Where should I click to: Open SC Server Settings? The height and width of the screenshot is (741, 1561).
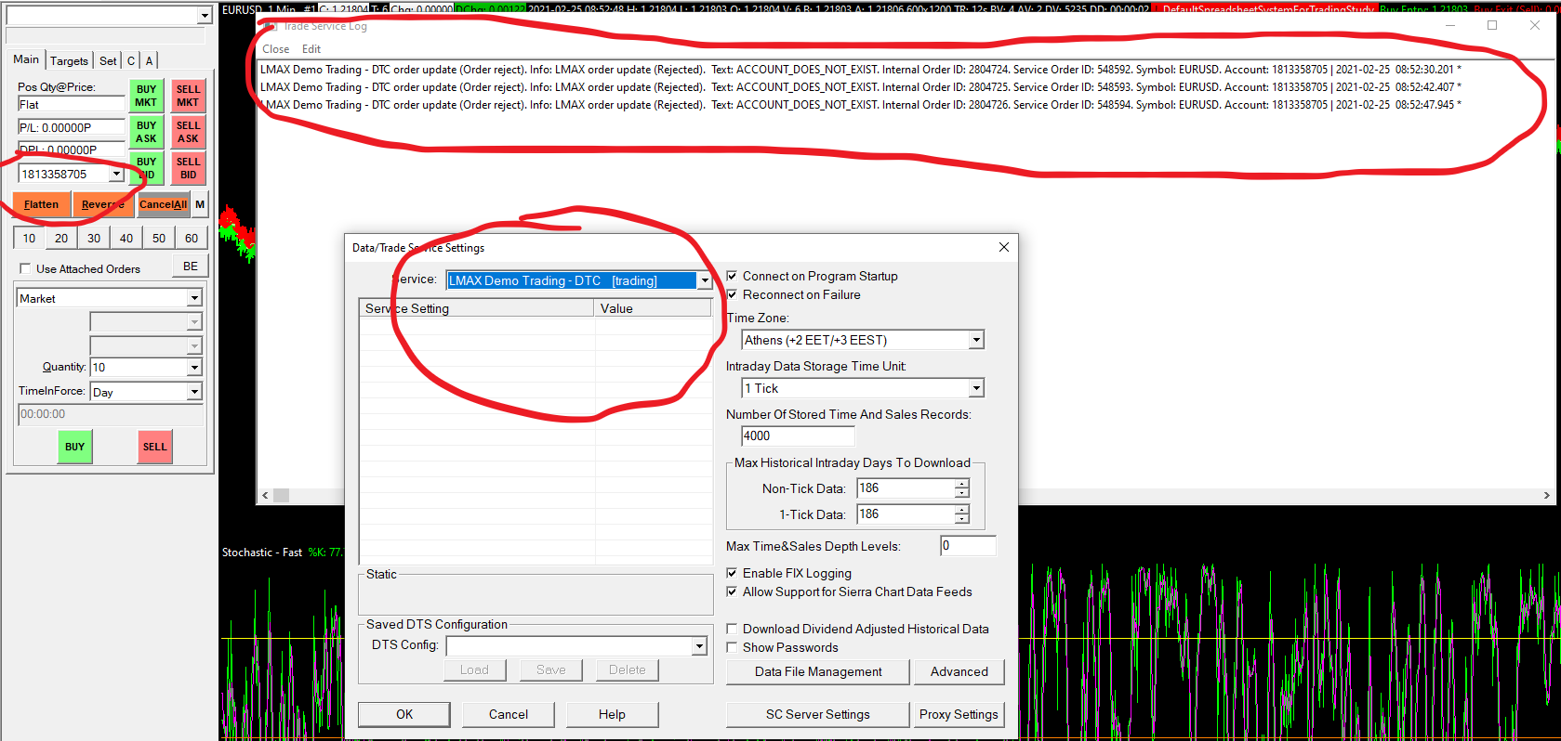pos(818,714)
